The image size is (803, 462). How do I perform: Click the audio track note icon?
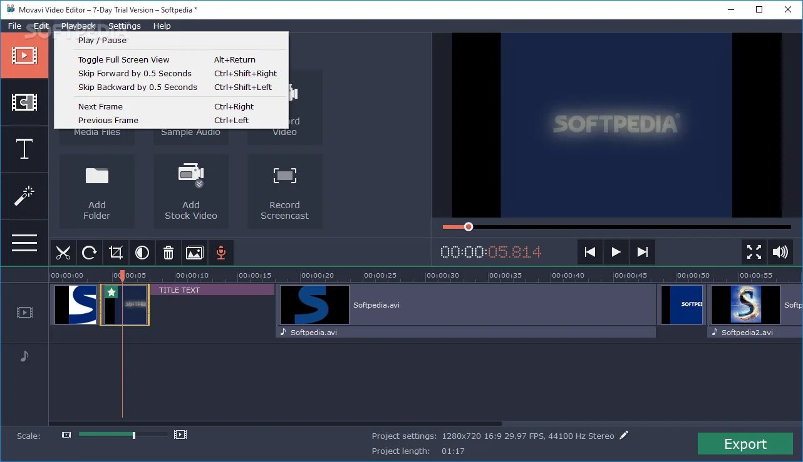[x=24, y=356]
